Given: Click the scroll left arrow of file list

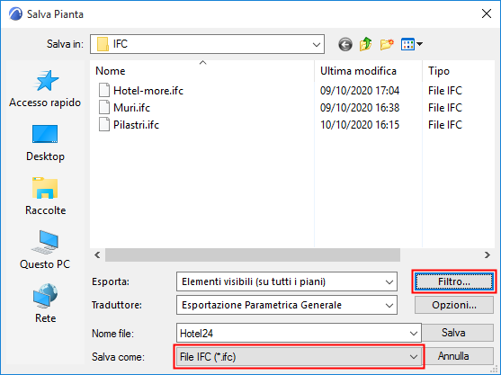Looking at the screenshot, I should pyautogui.click(x=97, y=254).
